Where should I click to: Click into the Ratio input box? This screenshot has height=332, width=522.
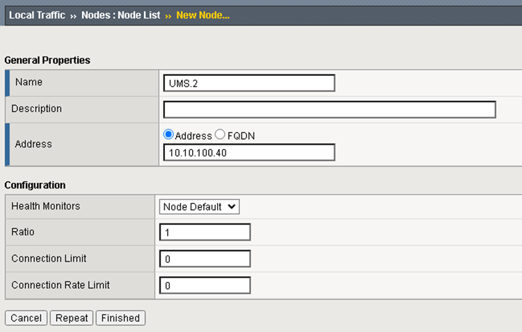pyautogui.click(x=205, y=232)
